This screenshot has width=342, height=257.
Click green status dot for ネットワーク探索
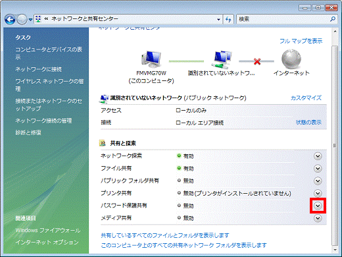pyautogui.click(x=179, y=156)
